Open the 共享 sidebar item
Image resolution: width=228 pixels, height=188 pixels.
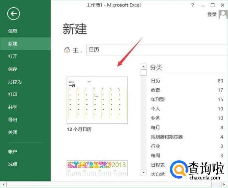[x=13, y=107]
